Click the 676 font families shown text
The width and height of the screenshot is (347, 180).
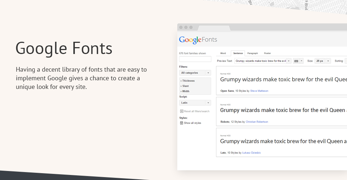pyautogui.click(x=192, y=53)
